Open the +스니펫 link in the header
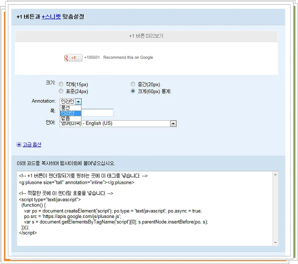Image resolution: width=298 pixels, height=264 pixels. pos(51,17)
